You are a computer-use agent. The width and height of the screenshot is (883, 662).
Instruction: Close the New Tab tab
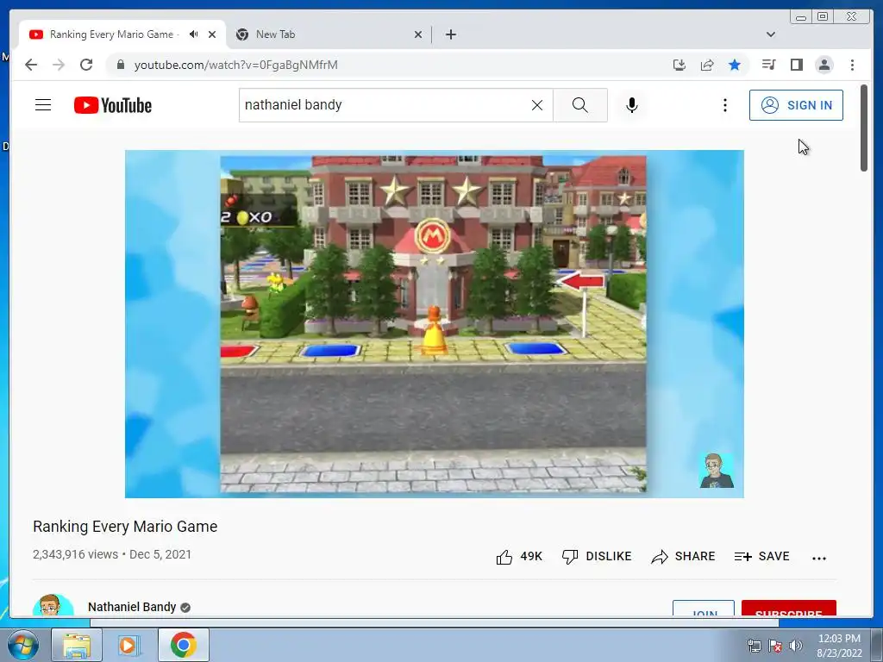418,34
